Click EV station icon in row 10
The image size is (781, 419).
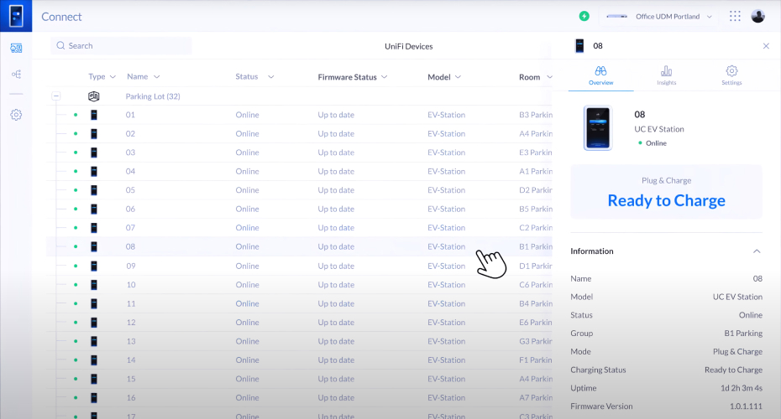[94, 285]
